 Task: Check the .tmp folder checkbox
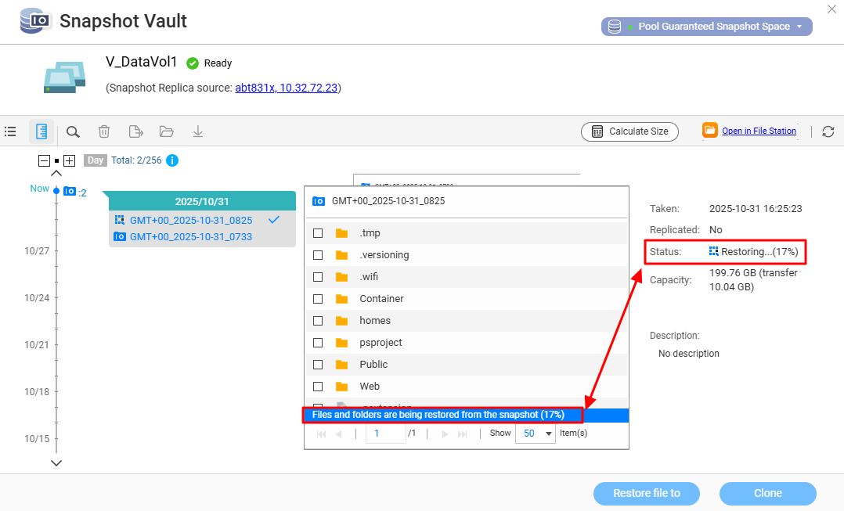pos(318,233)
